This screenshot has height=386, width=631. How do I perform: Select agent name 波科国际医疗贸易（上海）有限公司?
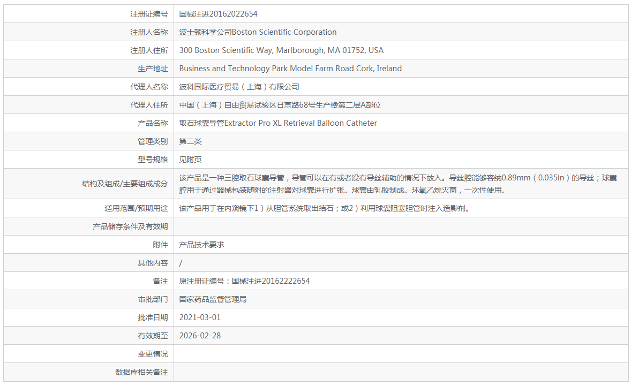pyautogui.click(x=239, y=87)
